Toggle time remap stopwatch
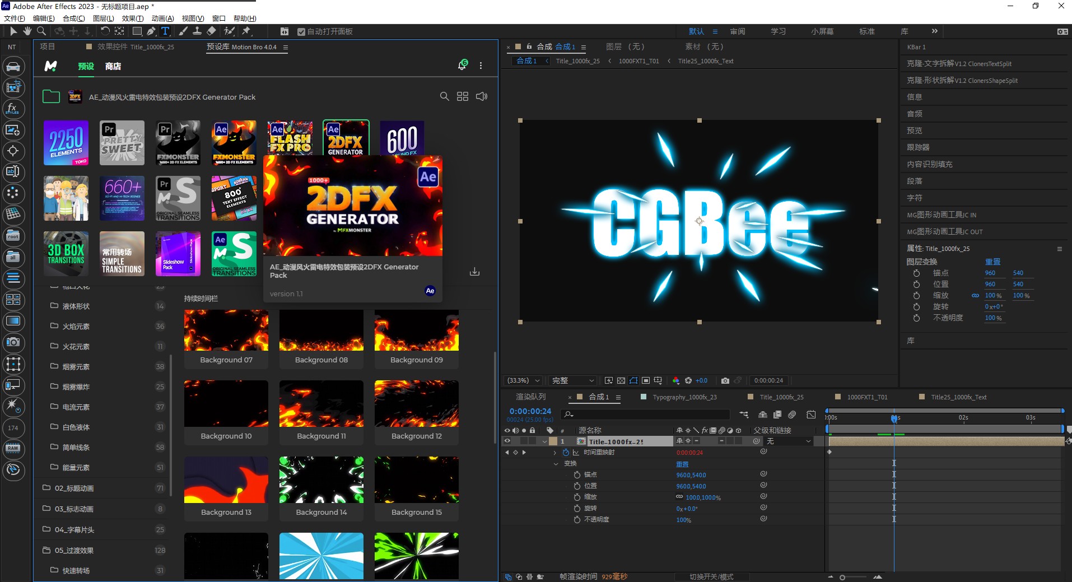Image resolution: width=1072 pixels, height=582 pixels. pyautogui.click(x=566, y=452)
